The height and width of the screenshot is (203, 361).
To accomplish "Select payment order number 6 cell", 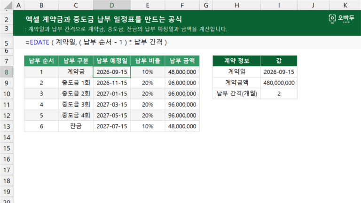I will coord(41,126).
